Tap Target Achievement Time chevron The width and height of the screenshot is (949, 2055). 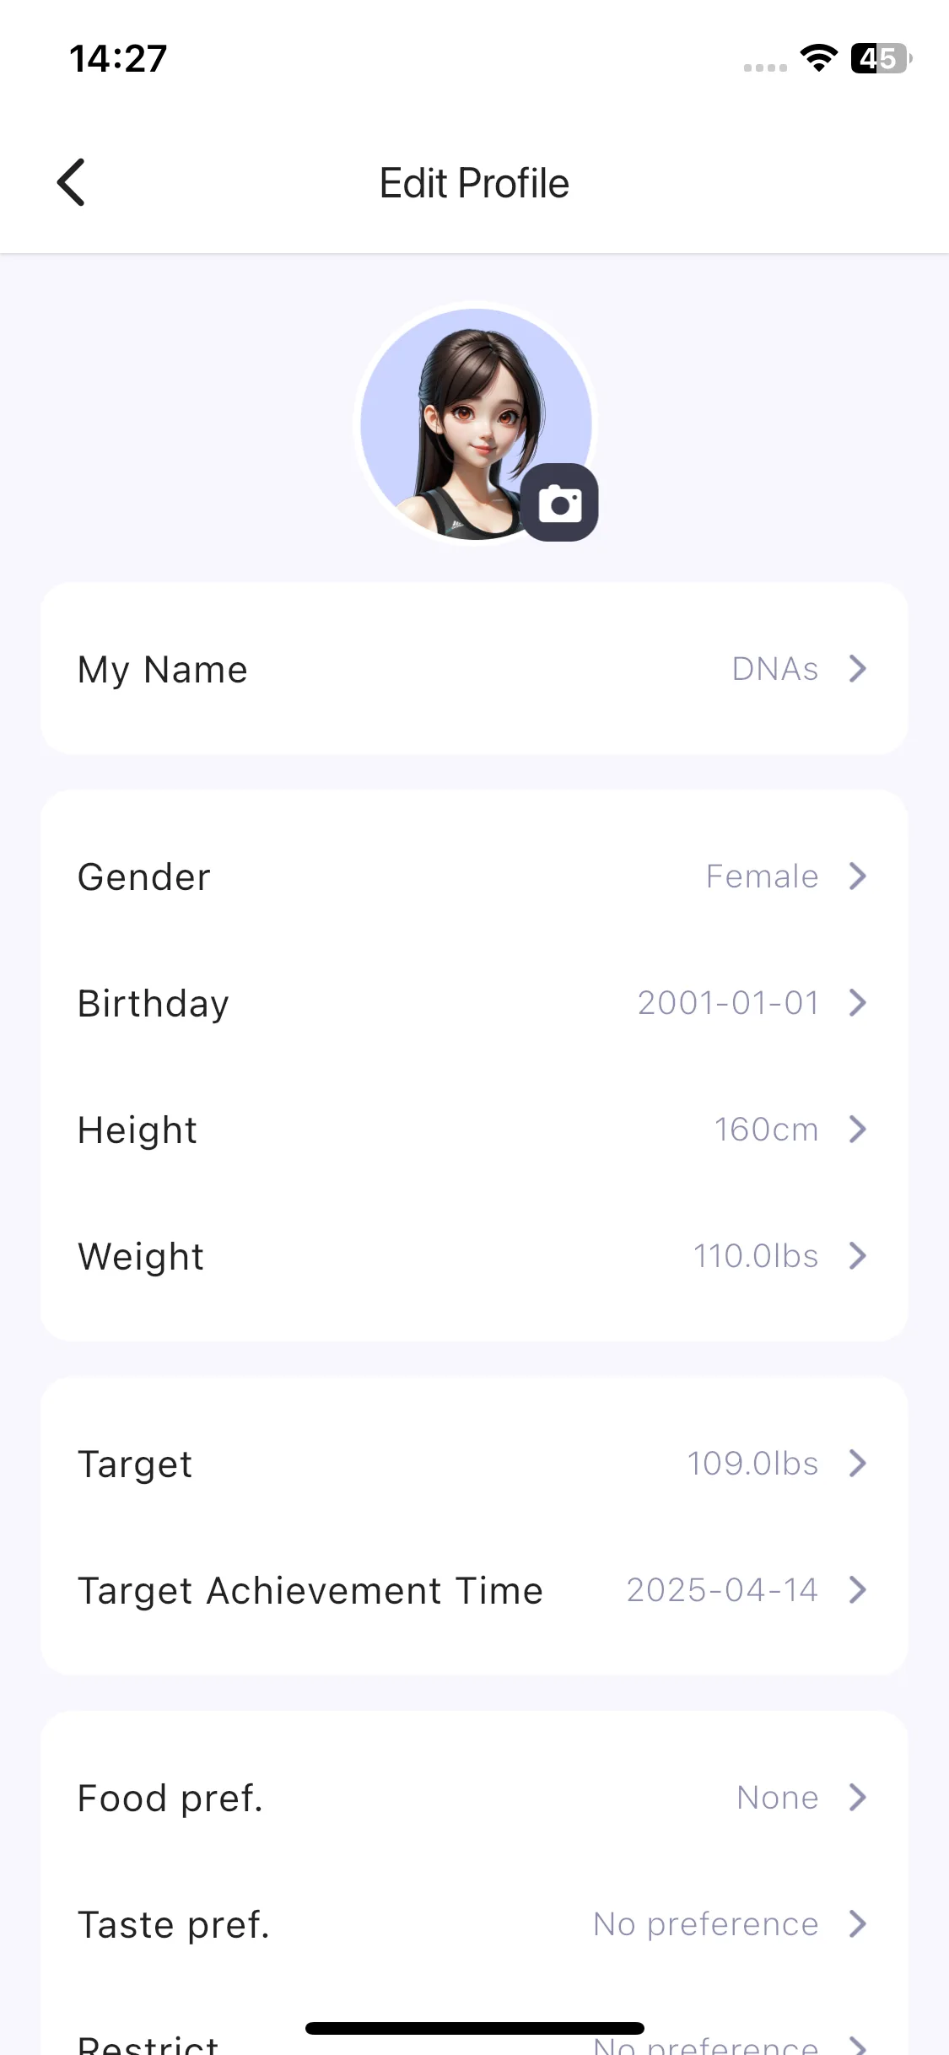tap(858, 1589)
